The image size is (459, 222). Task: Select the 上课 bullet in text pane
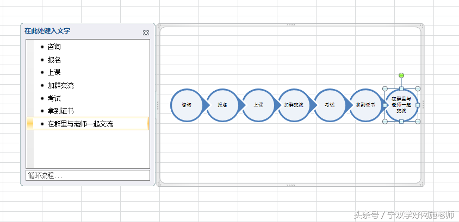point(54,72)
